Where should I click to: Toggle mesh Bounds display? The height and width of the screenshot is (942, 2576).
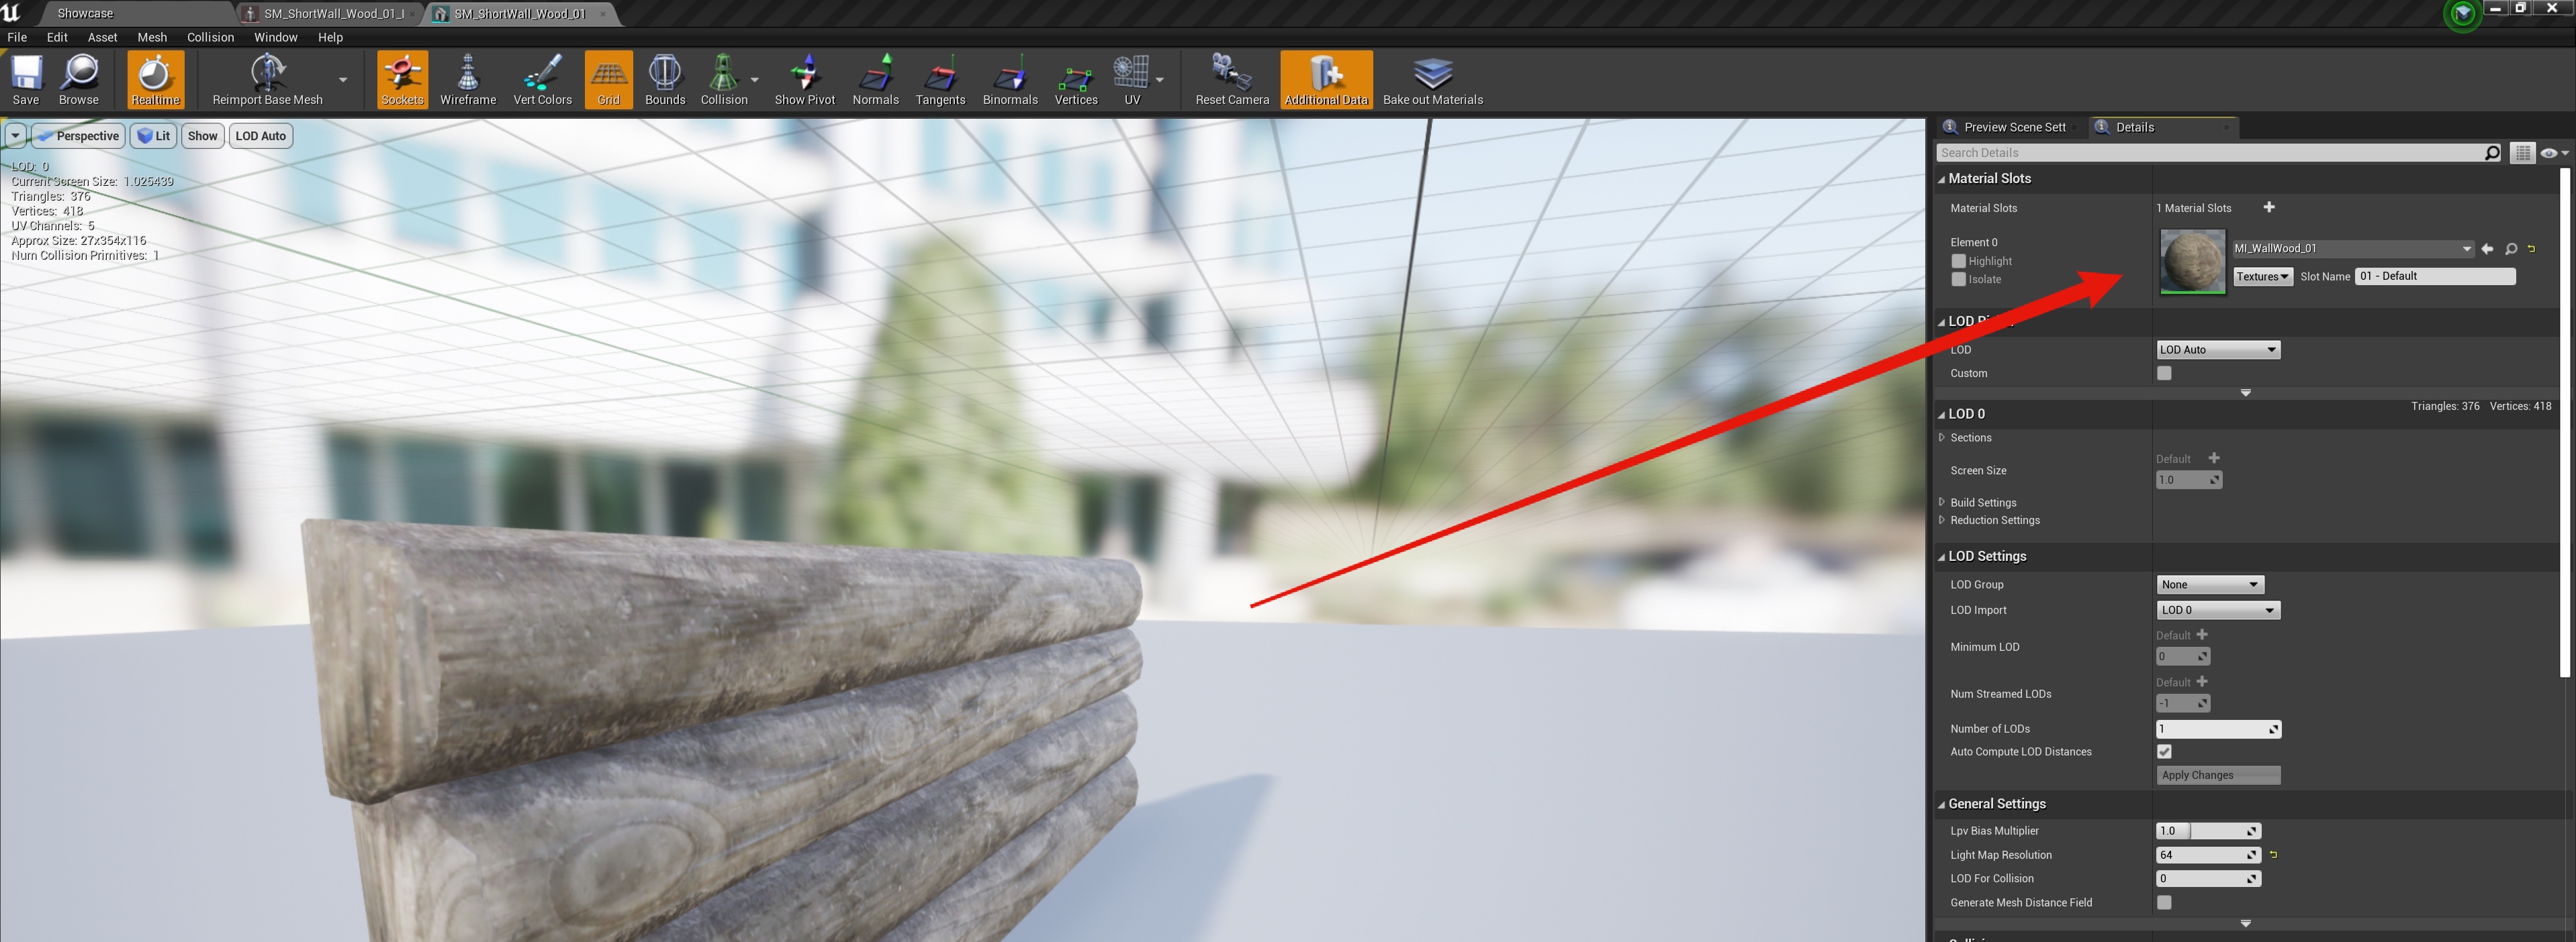[x=664, y=79]
